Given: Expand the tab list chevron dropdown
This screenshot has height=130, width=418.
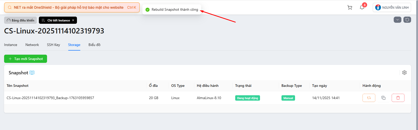Looking at the screenshot, I should click(398, 20).
